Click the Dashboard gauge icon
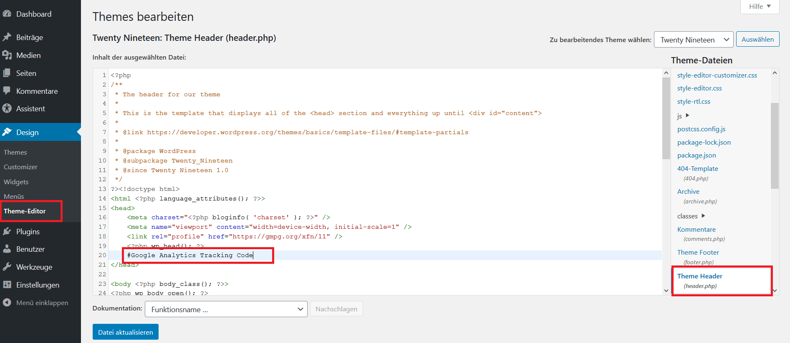Viewport: 790px width, 343px height. [x=7, y=14]
